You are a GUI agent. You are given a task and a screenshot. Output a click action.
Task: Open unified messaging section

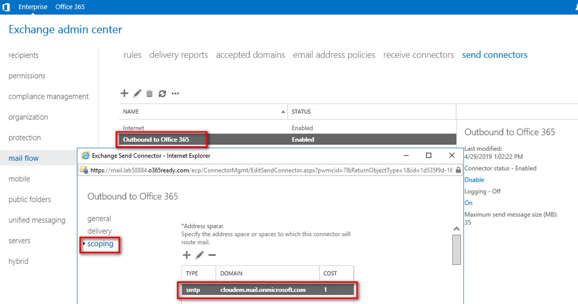click(x=37, y=220)
